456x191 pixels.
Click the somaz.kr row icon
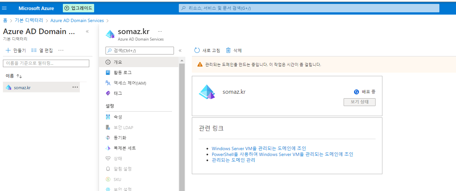(8, 87)
